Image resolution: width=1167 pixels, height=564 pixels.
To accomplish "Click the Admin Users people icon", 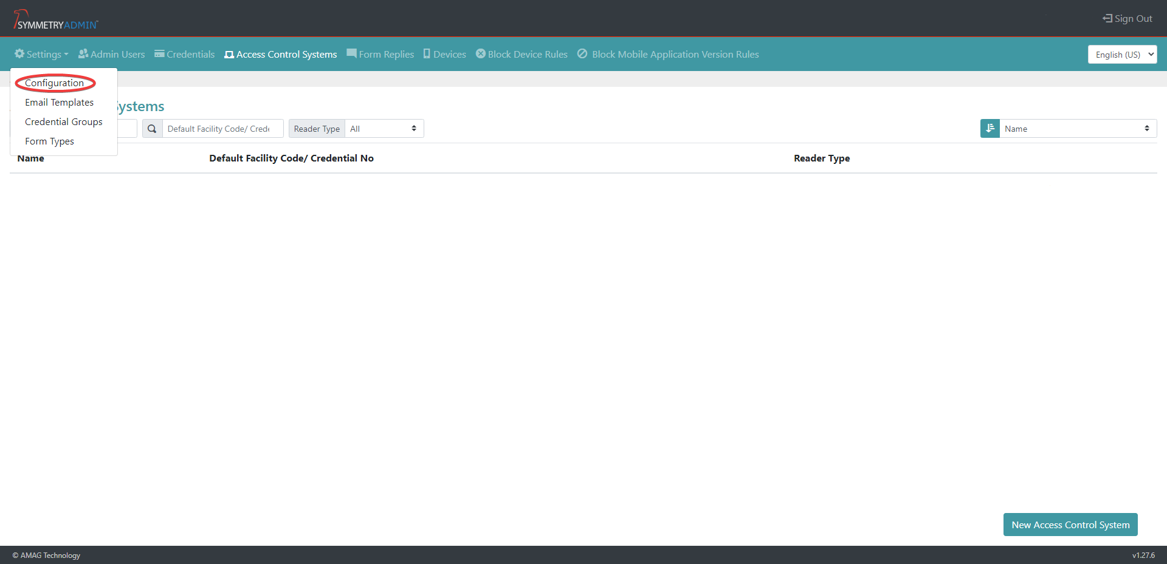I will pyautogui.click(x=83, y=53).
